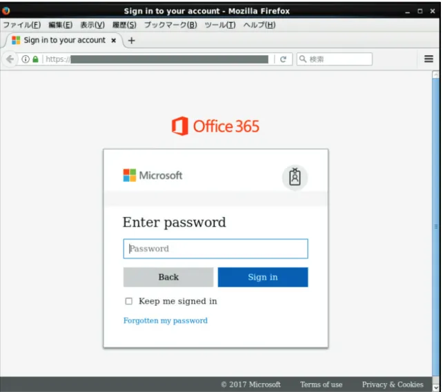Screen dimensions: 443x392
Task: Click the vertical scrollbar thumb
Action: [x=436, y=227]
